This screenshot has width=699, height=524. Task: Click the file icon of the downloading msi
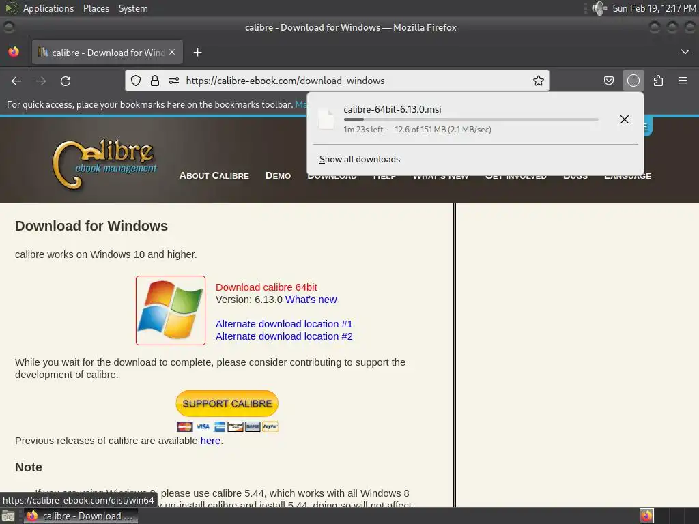point(326,119)
